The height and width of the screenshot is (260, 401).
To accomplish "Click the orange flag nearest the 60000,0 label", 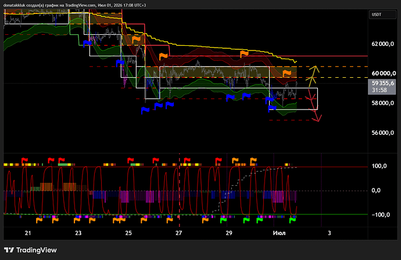I will (x=287, y=73).
